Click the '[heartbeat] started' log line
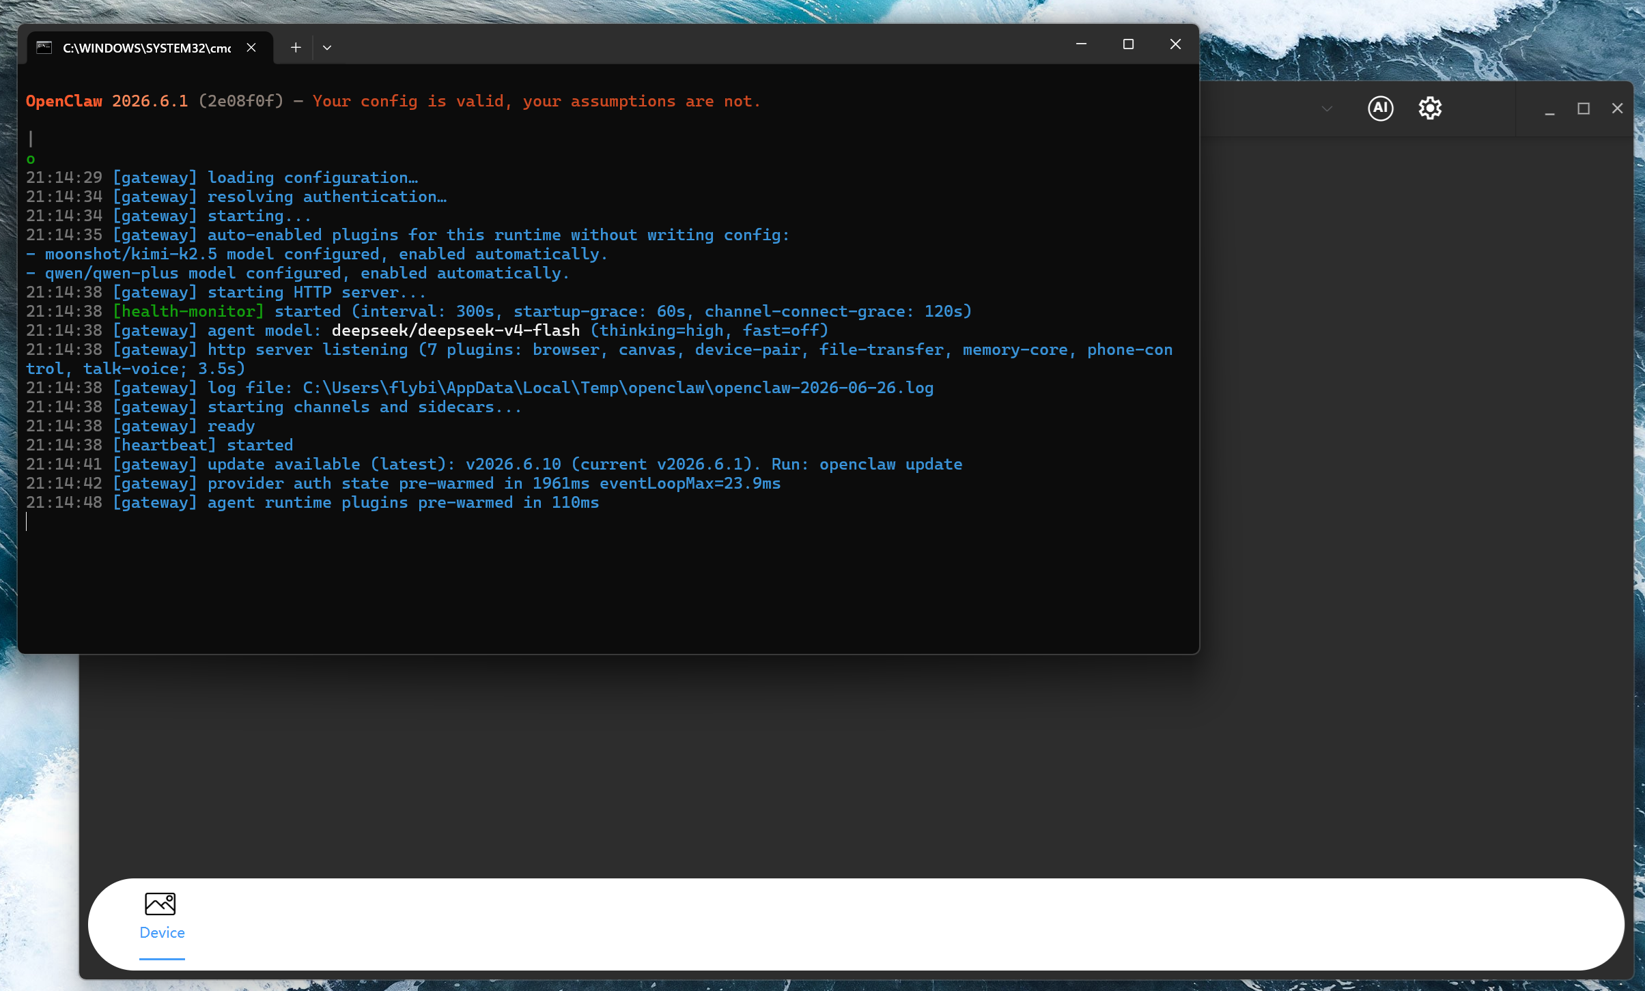The image size is (1645, 991). pyautogui.click(x=159, y=445)
